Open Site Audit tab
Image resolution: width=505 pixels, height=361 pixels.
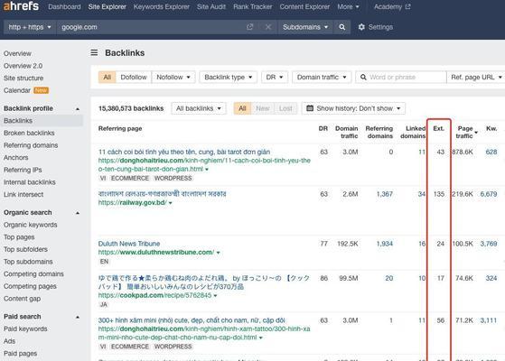[211, 6]
